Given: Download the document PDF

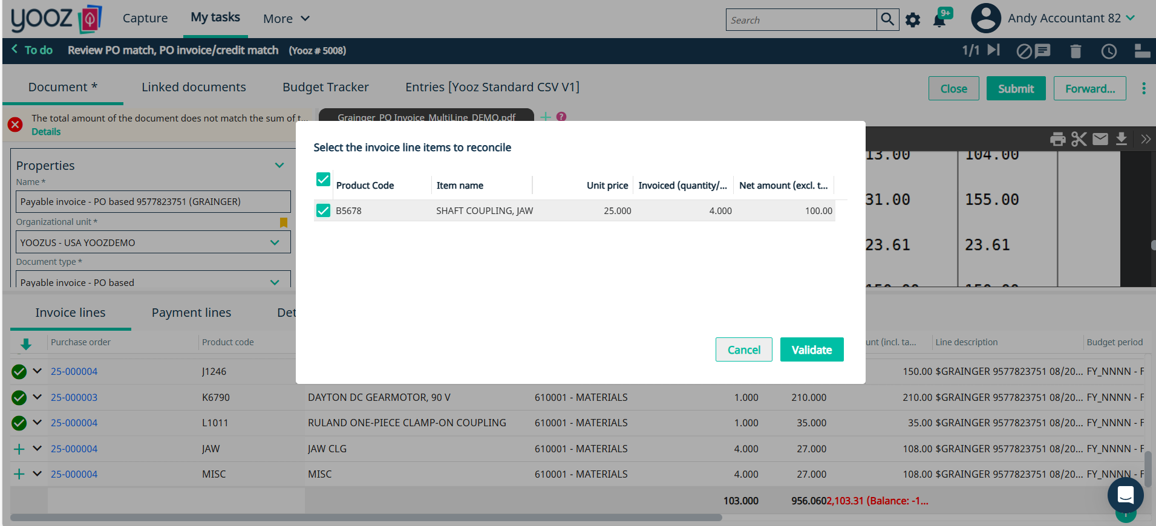Looking at the screenshot, I should coord(1122,139).
